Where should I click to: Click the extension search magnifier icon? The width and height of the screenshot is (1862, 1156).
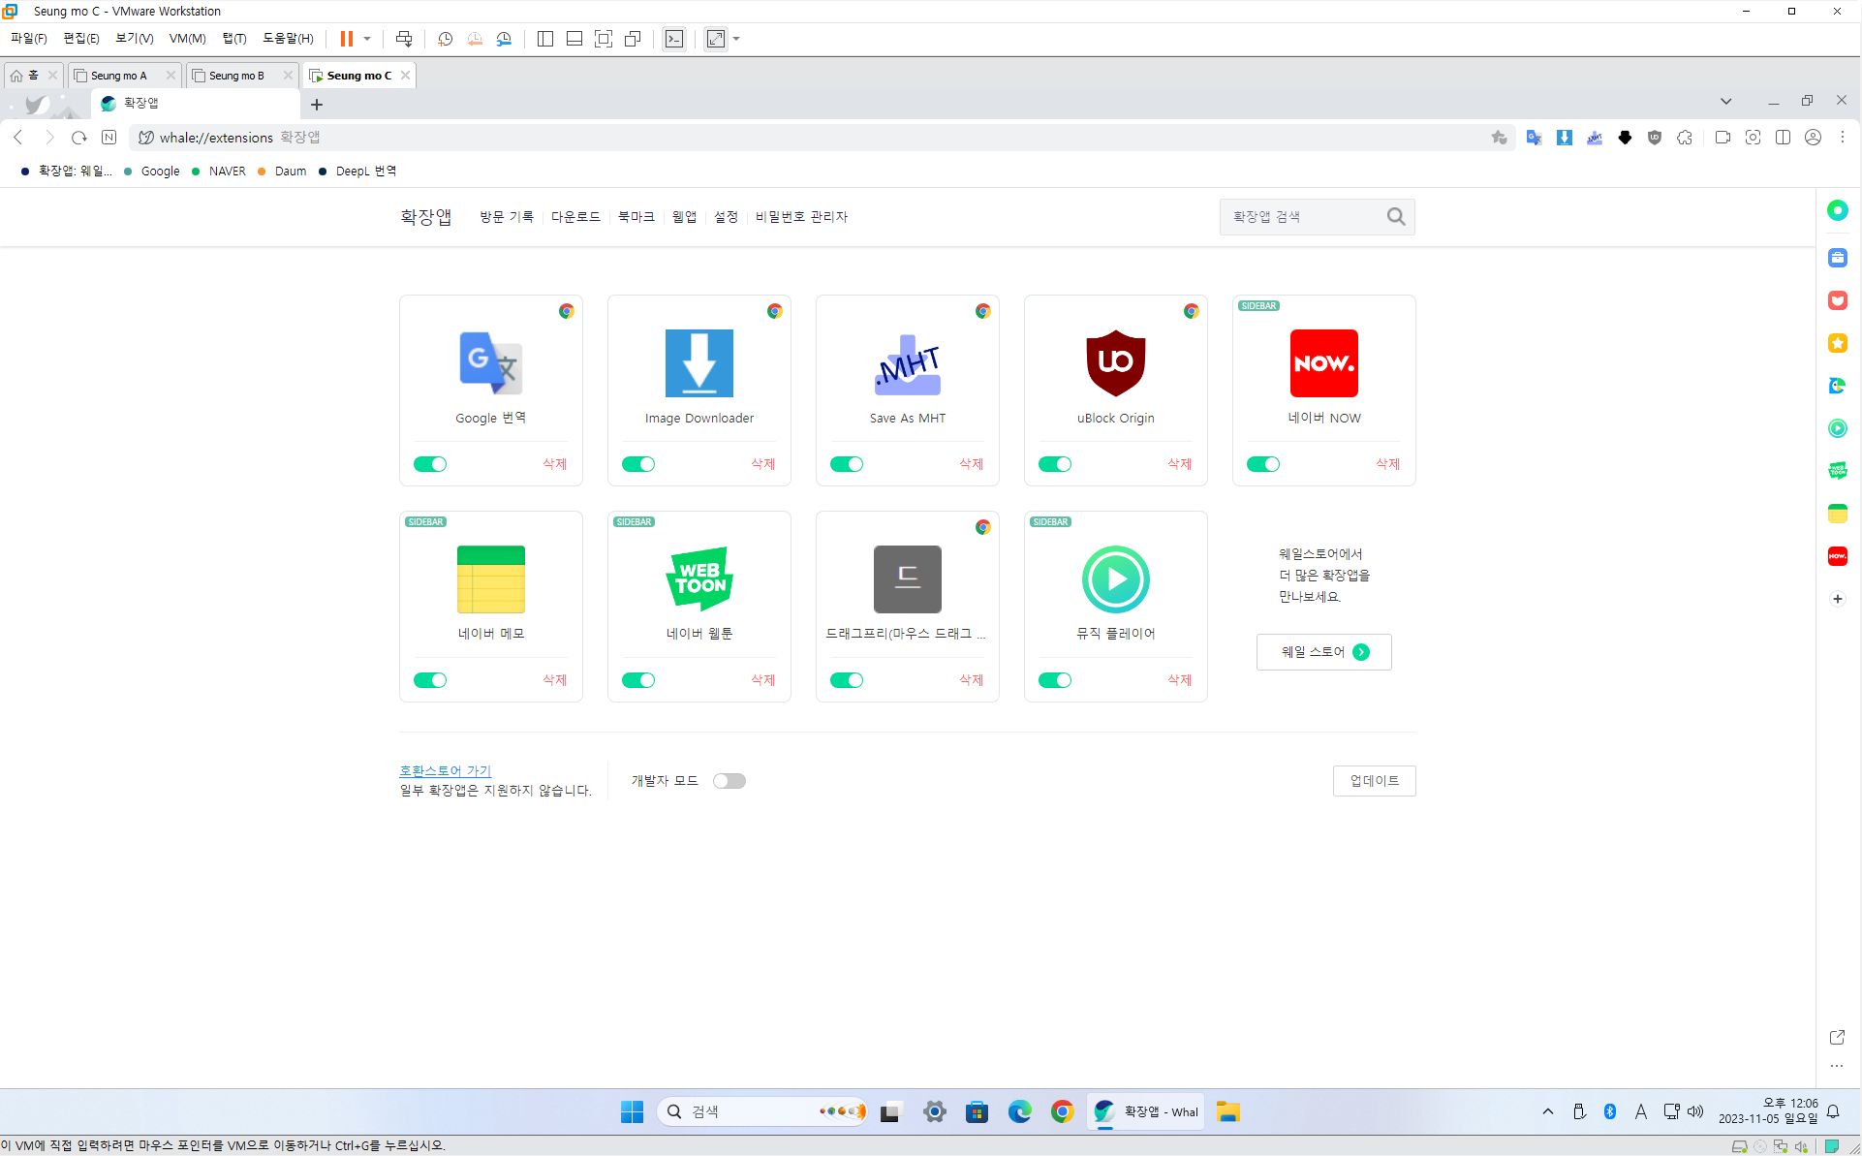coord(1395,217)
